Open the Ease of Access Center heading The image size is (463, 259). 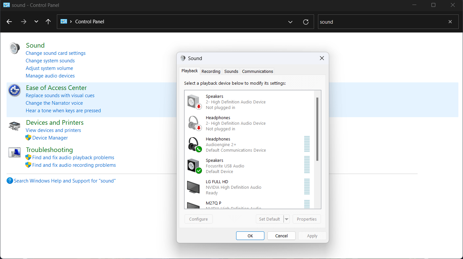point(56,88)
